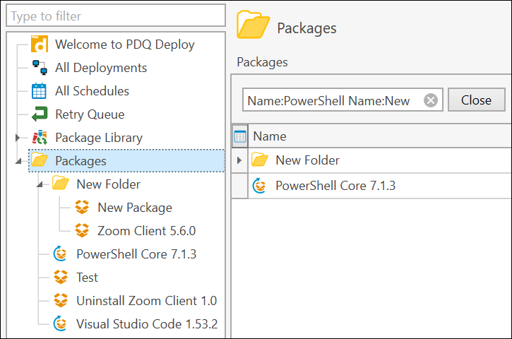
Task: Expand the Package Library tree node
Action: 18,138
